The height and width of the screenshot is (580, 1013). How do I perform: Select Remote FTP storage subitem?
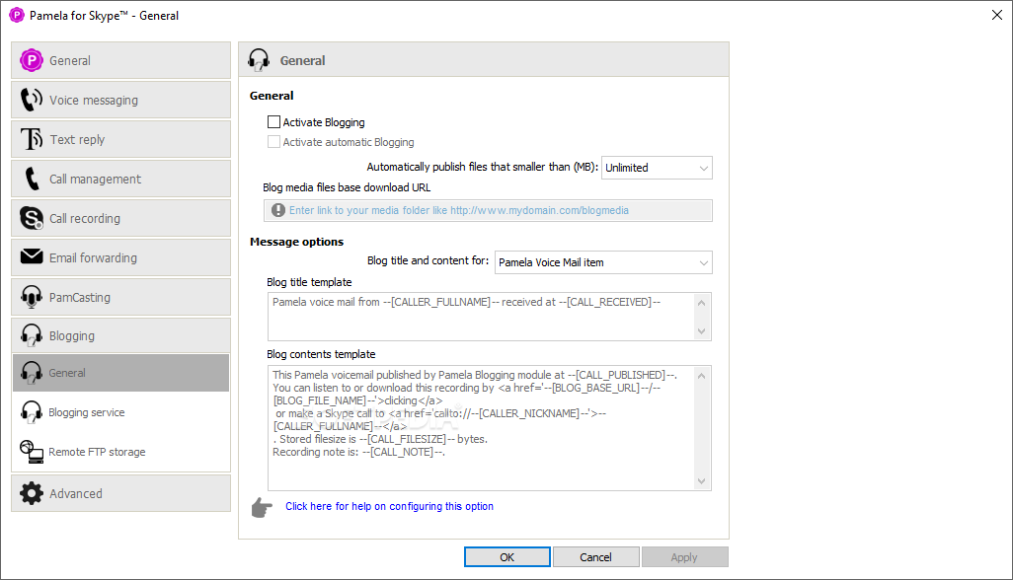pyautogui.click(x=120, y=452)
